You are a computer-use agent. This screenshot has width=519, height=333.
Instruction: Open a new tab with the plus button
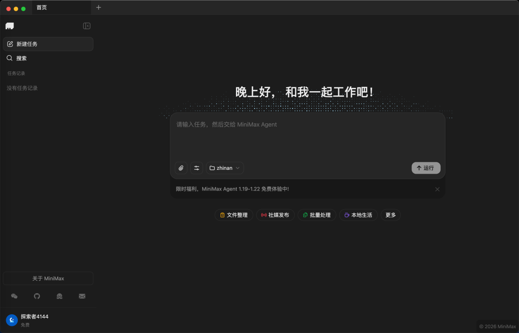click(99, 8)
